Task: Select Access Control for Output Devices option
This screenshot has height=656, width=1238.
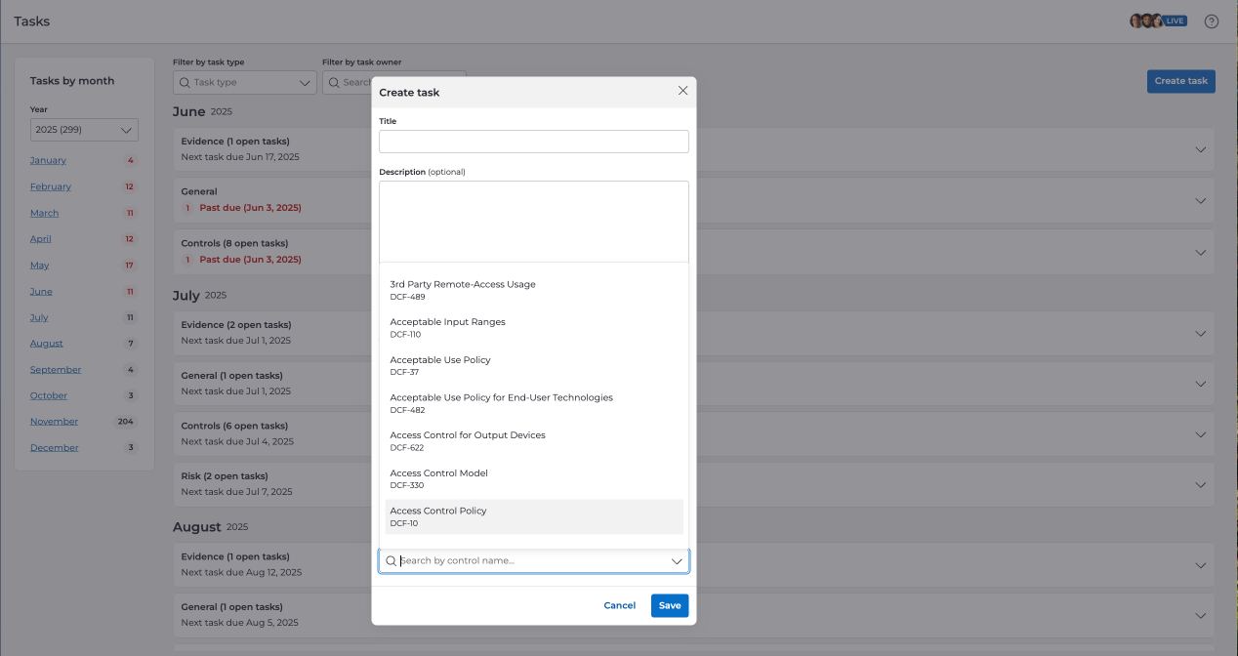Action: (x=534, y=441)
